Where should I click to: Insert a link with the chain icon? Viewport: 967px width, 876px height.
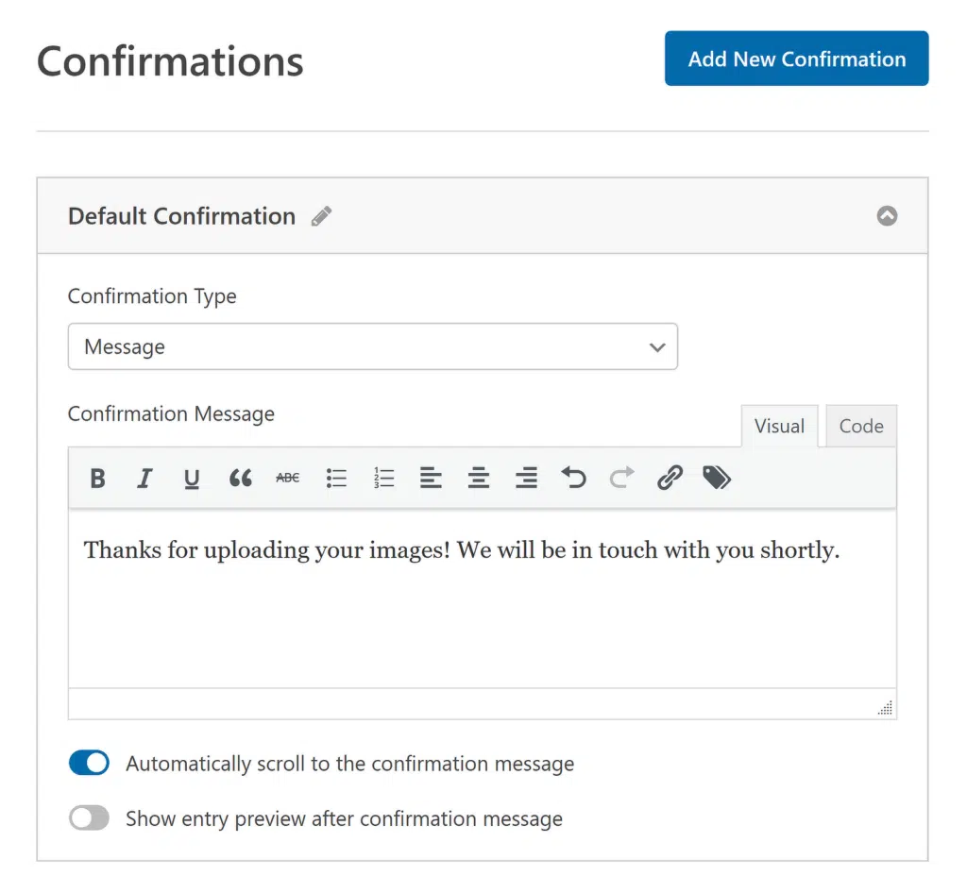click(x=670, y=478)
